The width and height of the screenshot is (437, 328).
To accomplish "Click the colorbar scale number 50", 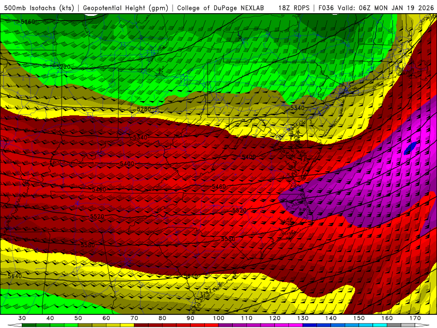I will [x=78, y=318].
